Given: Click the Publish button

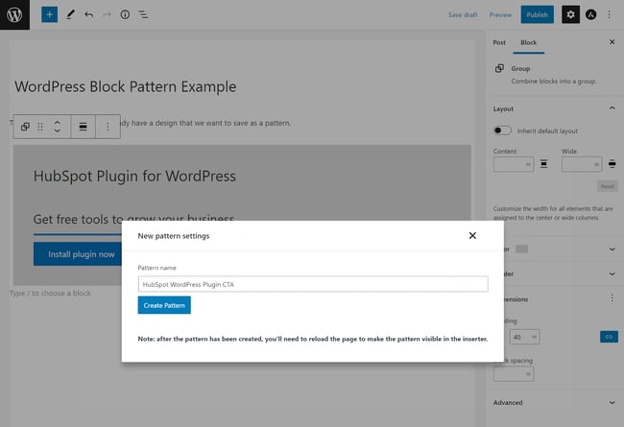Looking at the screenshot, I should point(537,14).
